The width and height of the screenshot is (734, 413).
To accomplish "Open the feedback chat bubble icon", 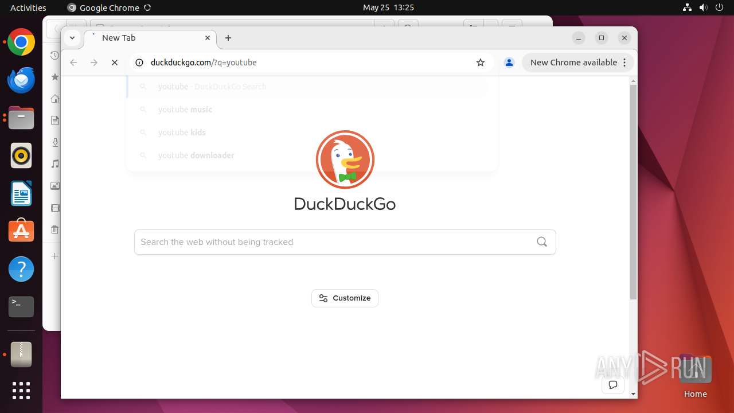I will point(613,385).
